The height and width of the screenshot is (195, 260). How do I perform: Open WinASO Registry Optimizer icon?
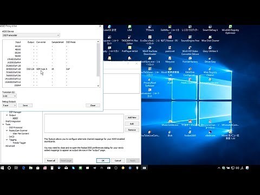click(x=230, y=29)
